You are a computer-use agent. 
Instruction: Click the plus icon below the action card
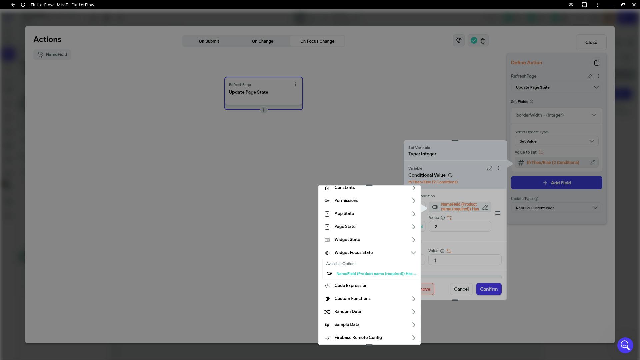[x=263, y=110]
